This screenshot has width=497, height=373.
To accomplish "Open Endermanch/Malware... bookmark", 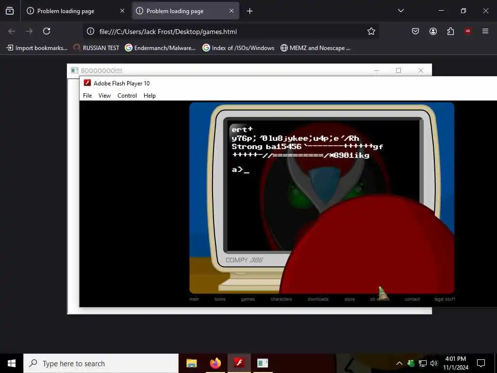I will coord(160,48).
